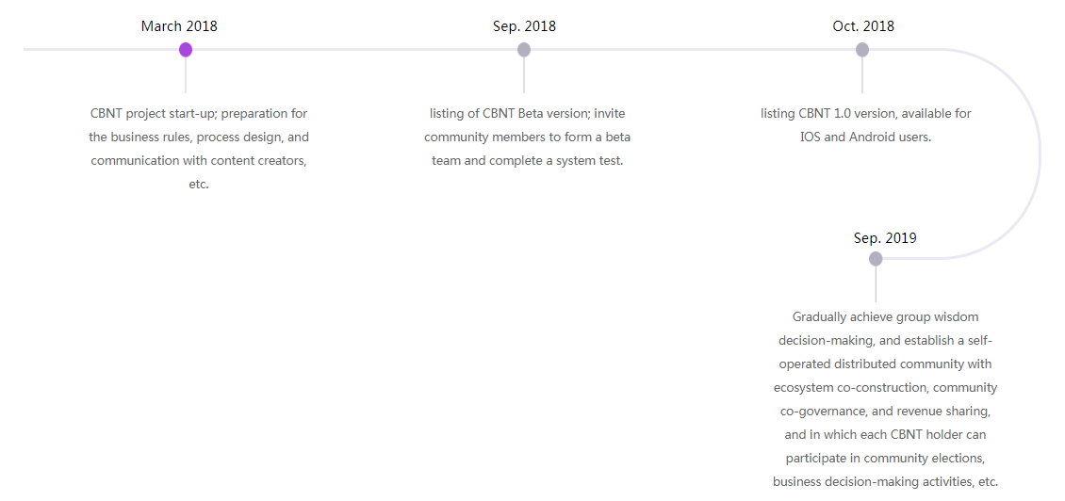The image size is (1065, 501).
Task: Click timeline line between Sep. 2018 and Oct. 2018
Action: [693, 50]
